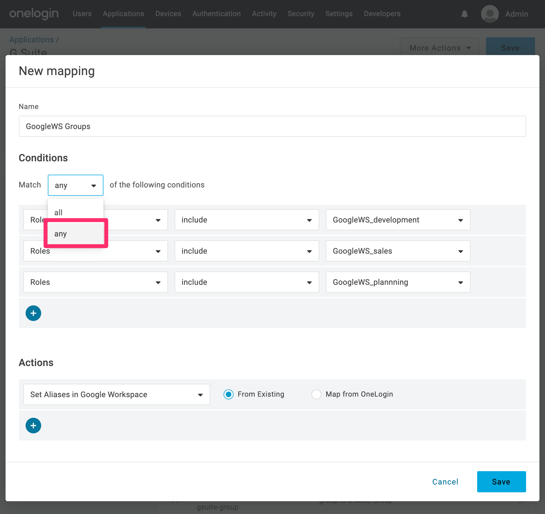Add a new condition with plus button

pyautogui.click(x=33, y=313)
